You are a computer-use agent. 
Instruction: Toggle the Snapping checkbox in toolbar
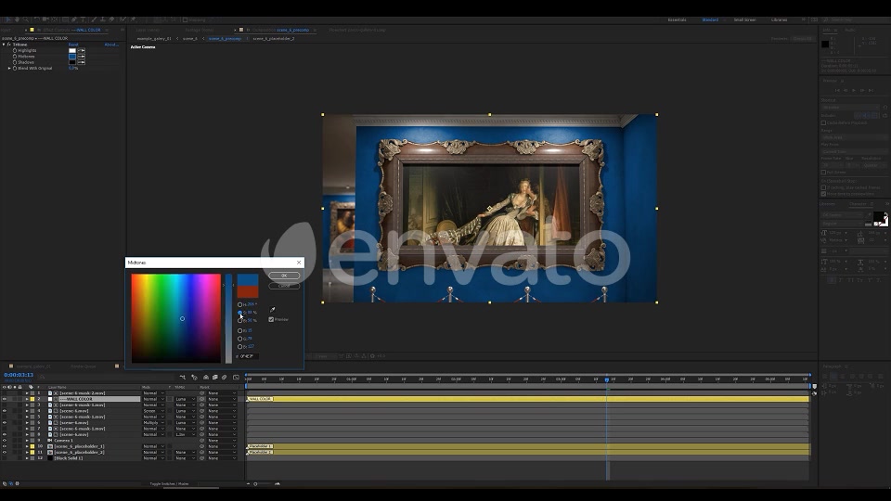pos(186,19)
